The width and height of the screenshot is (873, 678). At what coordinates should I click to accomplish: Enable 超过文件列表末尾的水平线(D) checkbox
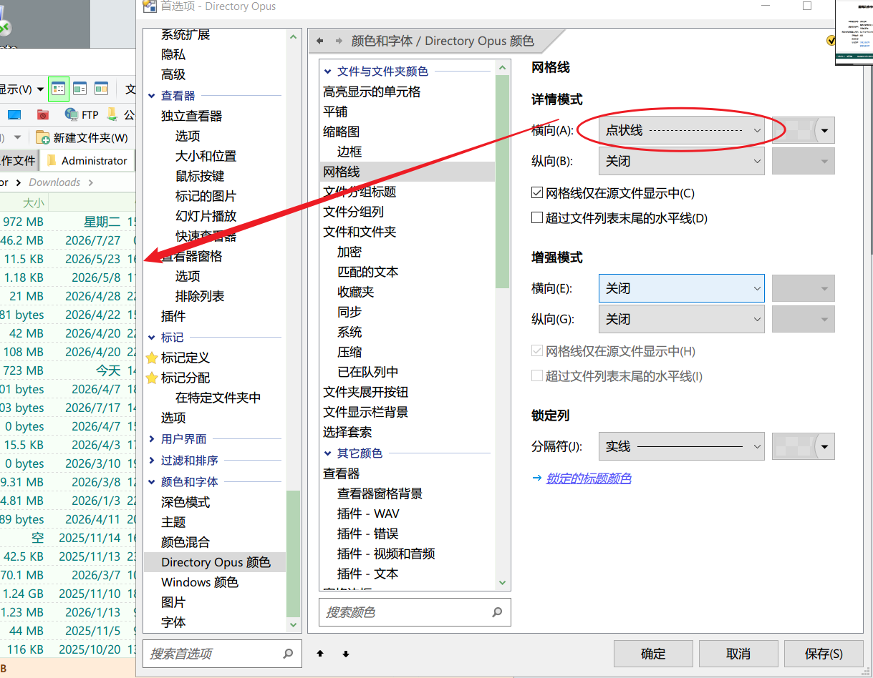(537, 218)
